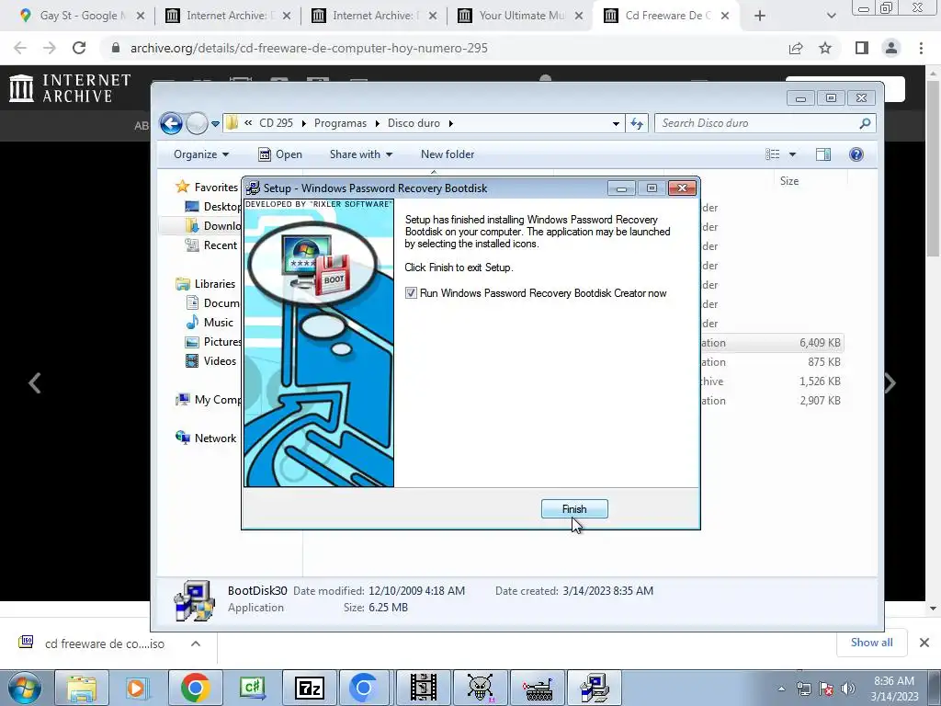
Task: Click CD 295 in the breadcrumb path
Action: pyautogui.click(x=276, y=123)
